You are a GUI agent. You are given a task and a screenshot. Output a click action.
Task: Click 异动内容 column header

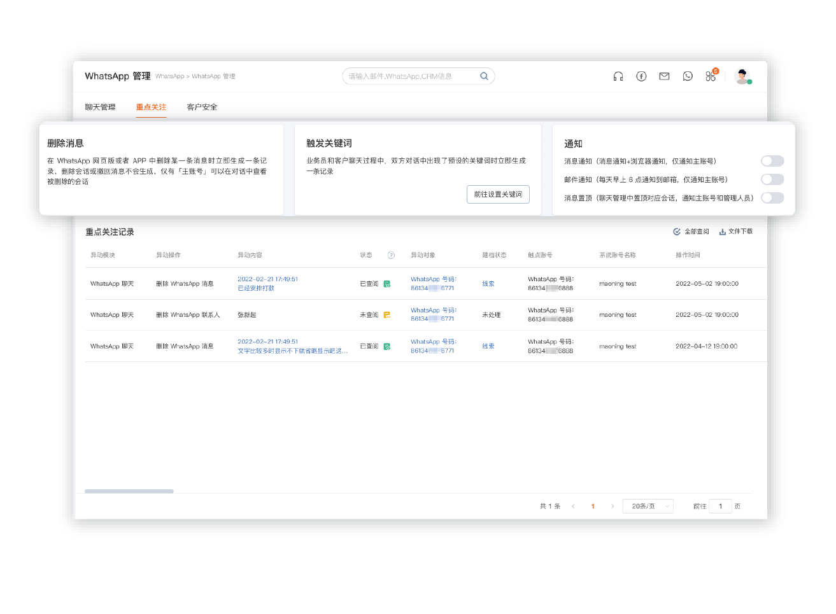tap(250, 255)
